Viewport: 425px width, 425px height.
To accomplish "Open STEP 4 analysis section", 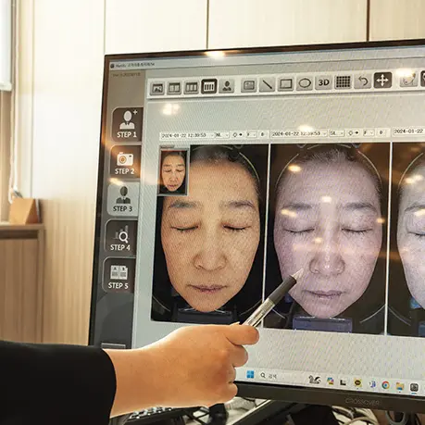I will pos(120,237).
